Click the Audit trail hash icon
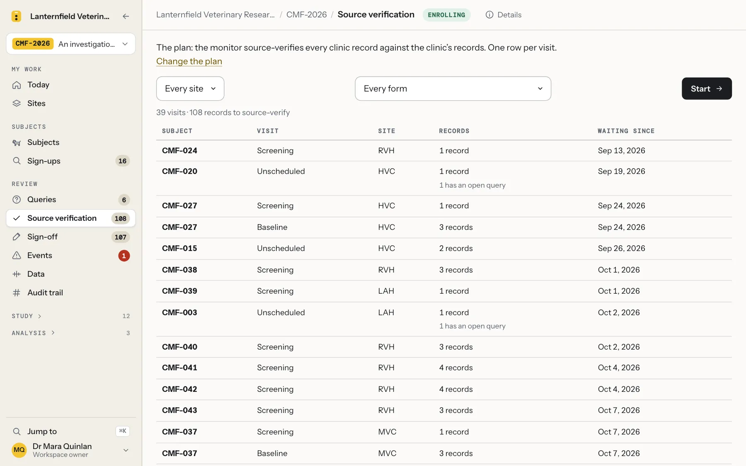The width and height of the screenshot is (746, 466). pos(17,293)
